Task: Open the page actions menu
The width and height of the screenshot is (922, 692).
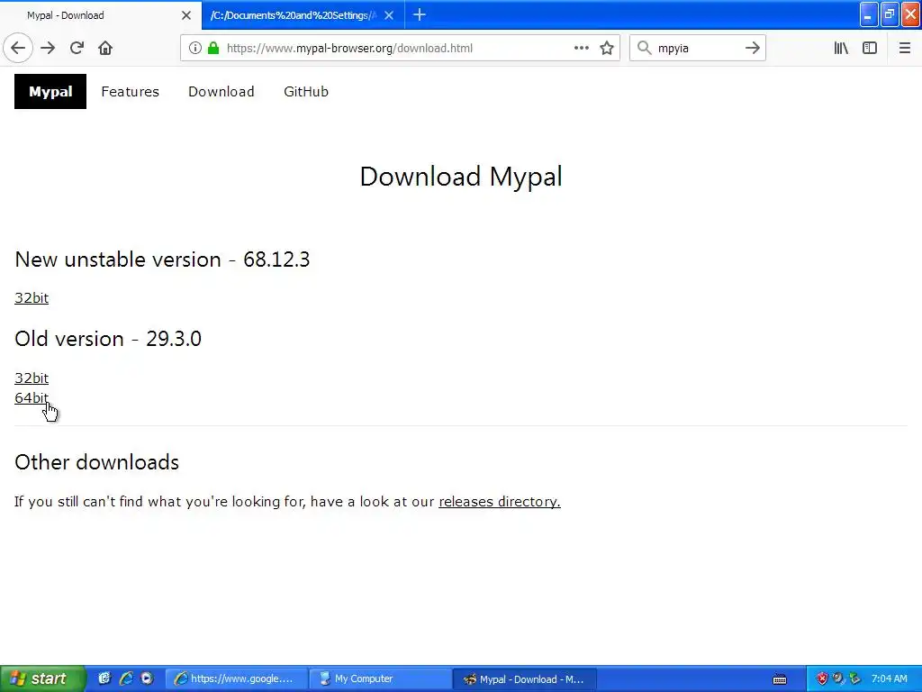Action: [x=581, y=49]
